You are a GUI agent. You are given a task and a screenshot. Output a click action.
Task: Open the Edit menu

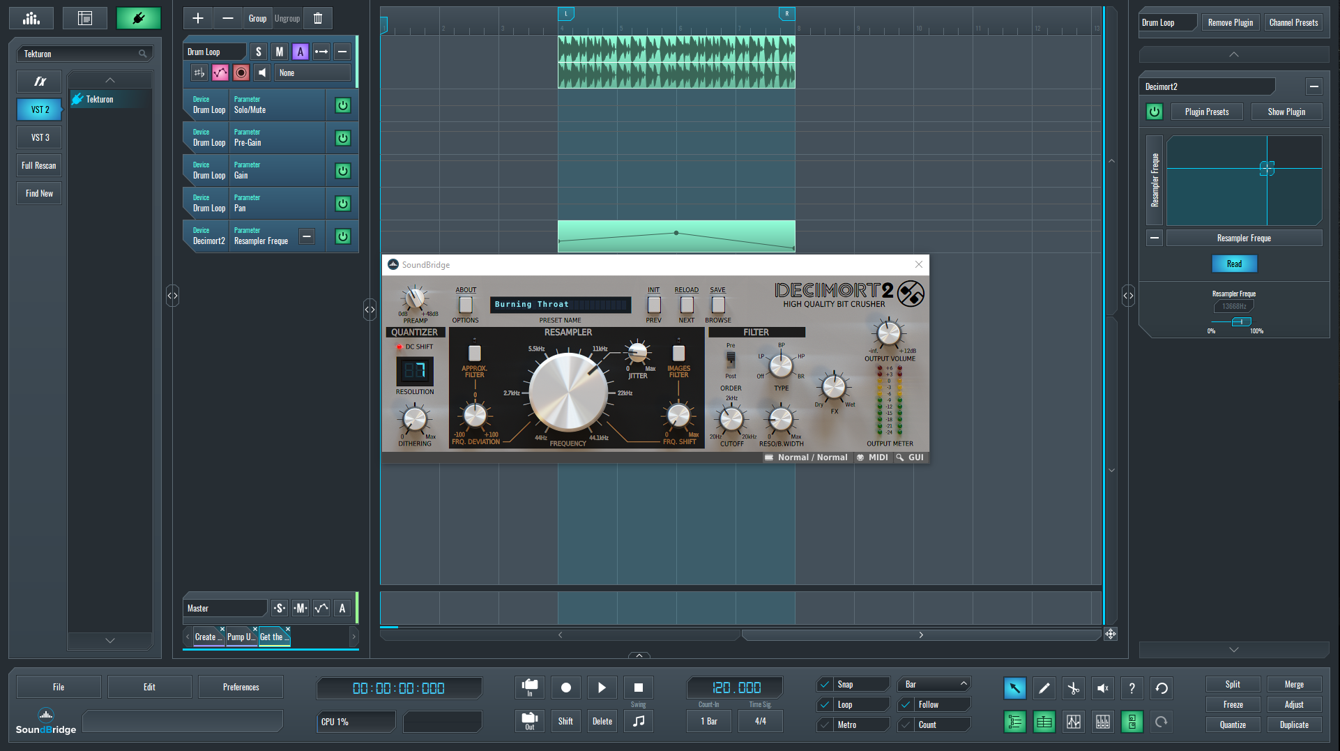coord(149,687)
